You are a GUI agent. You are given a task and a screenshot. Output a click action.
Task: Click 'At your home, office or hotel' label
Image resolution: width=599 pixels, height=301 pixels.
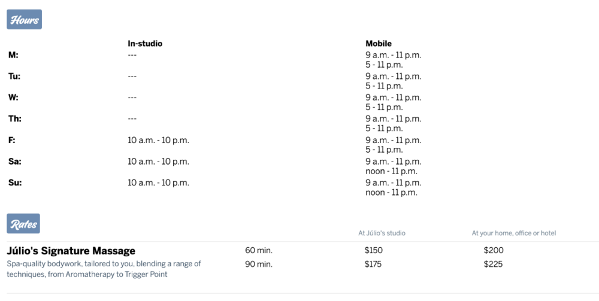tap(513, 233)
